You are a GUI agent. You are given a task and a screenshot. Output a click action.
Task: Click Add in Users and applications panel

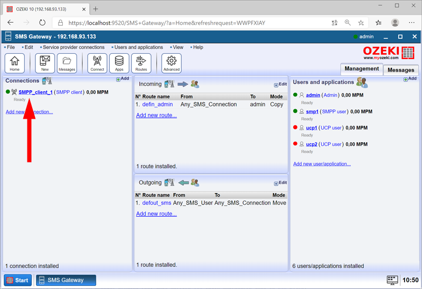coord(410,79)
